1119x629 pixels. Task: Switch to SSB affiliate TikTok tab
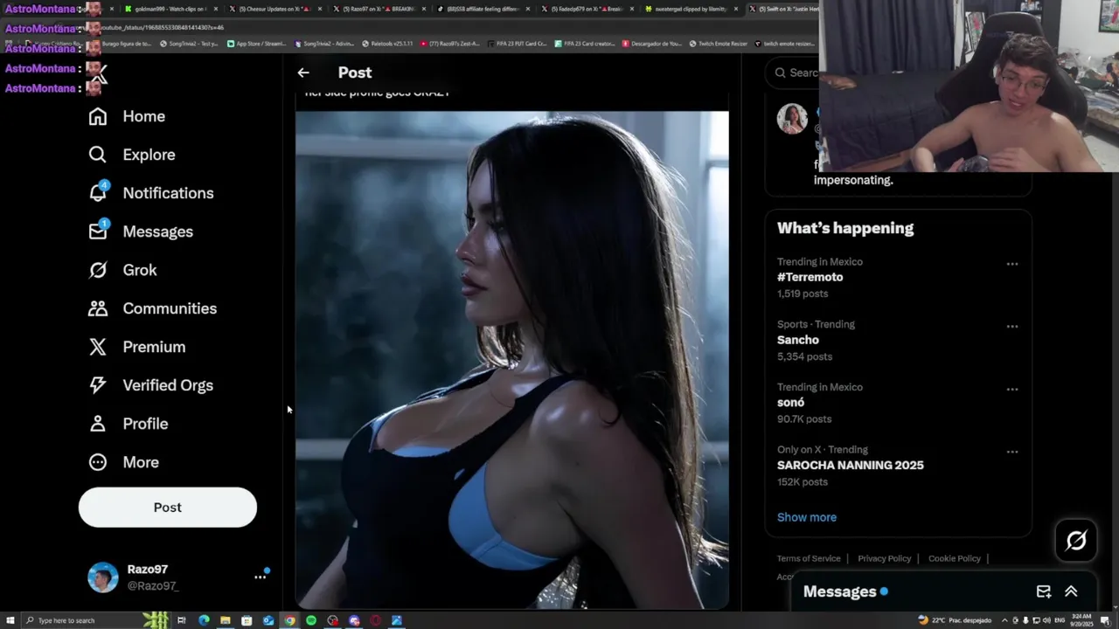coord(485,9)
